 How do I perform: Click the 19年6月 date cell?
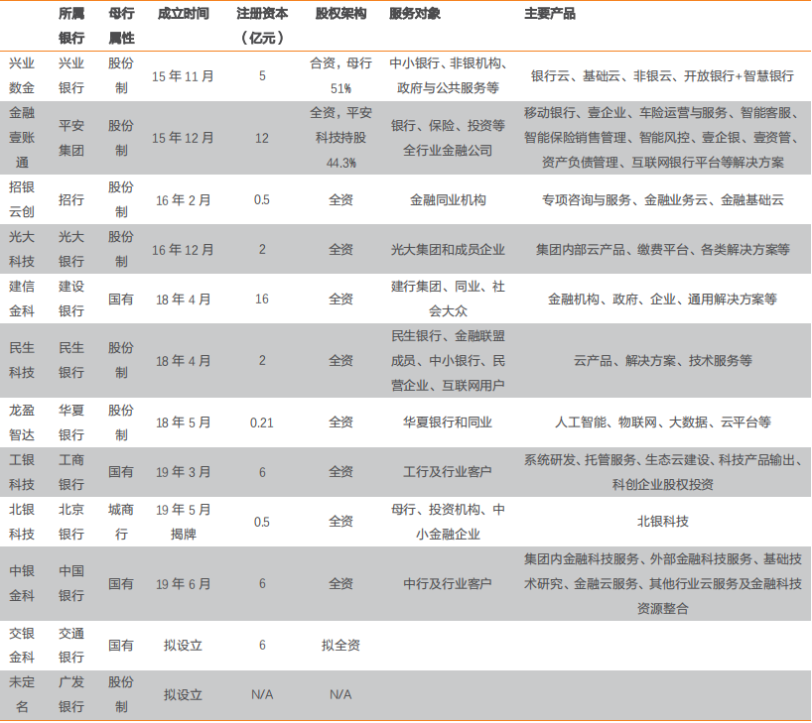(x=184, y=584)
